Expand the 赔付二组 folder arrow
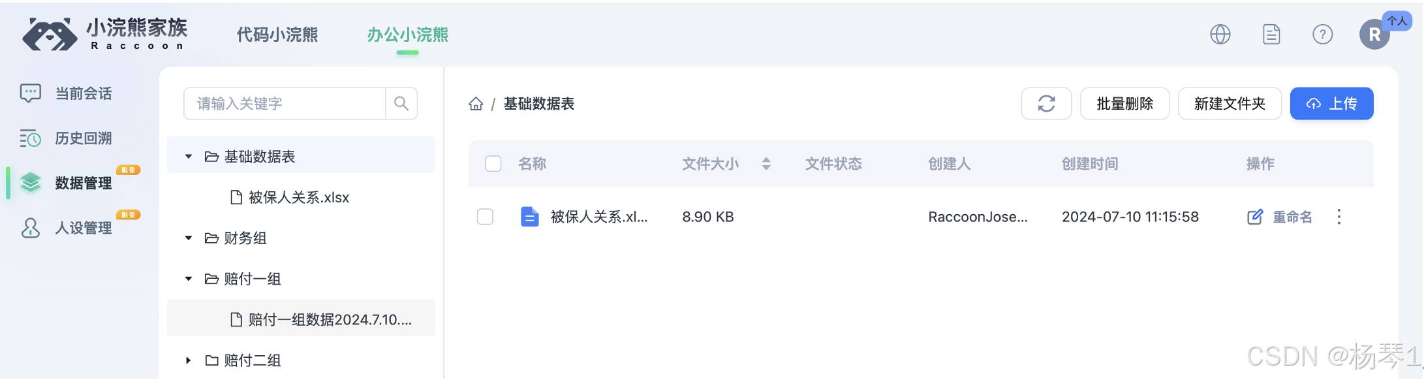Screen dimensions: 1424x380 (x=189, y=360)
